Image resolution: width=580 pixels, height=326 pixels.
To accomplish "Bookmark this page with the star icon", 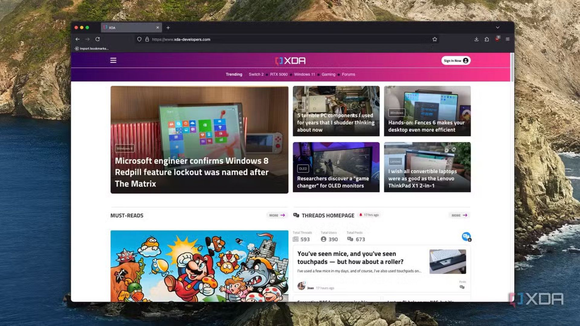I will coord(435,39).
